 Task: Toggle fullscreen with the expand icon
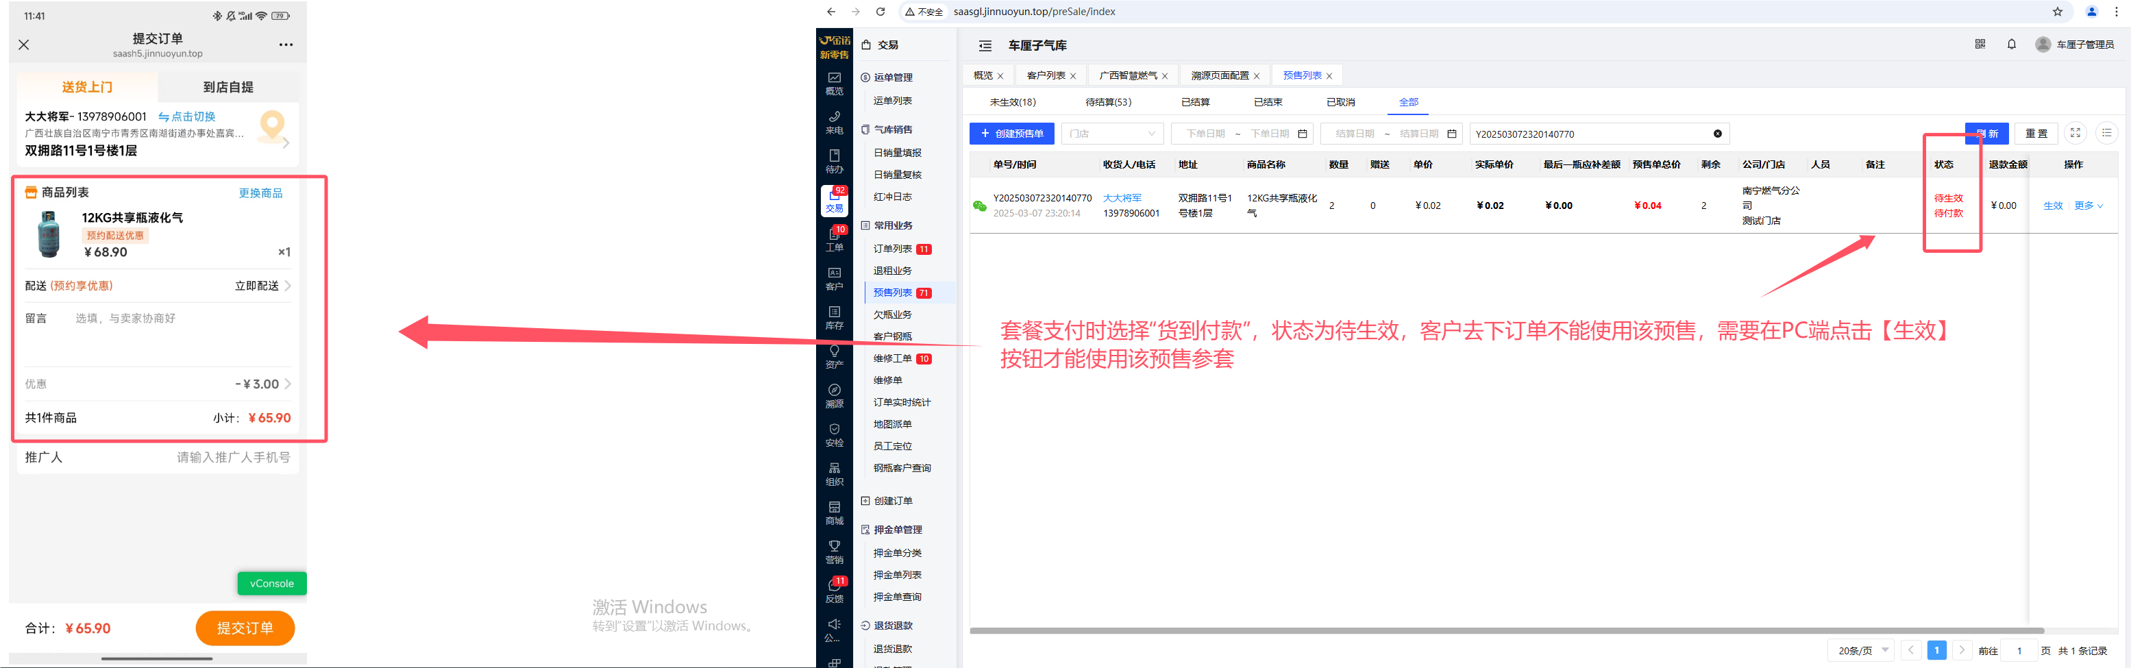[x=2075, y=133]
